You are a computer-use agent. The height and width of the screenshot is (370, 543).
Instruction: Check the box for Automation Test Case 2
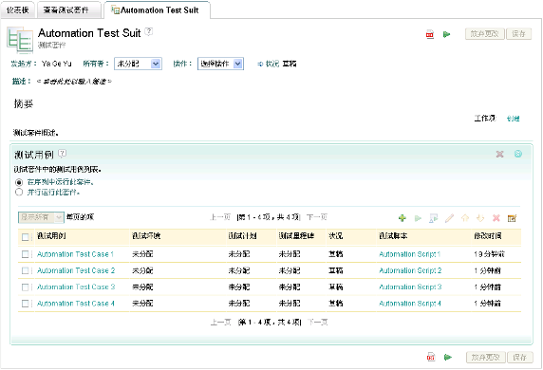coord(26,270)
